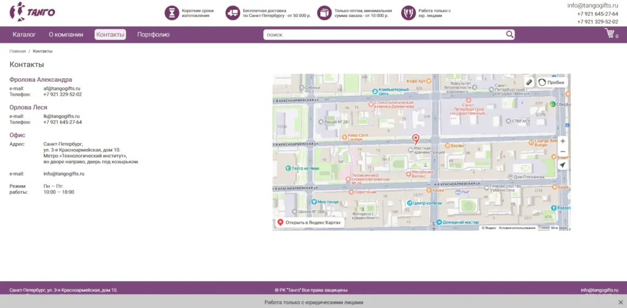Click the ПНГ map marker
Image resolution: width=627 pixels, height=308 pixels.
tap(458, 193)
